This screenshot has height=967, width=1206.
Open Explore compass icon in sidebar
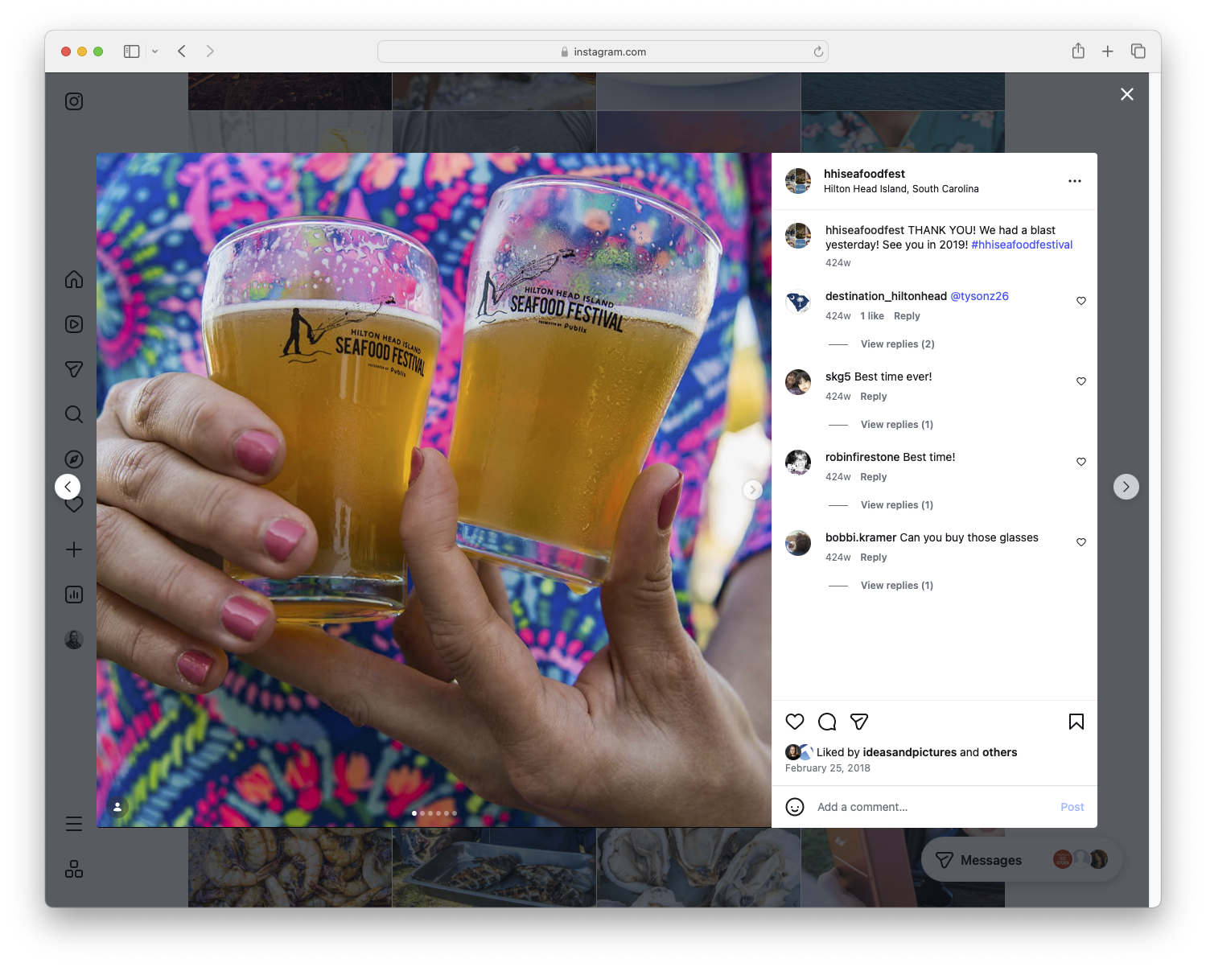point(74,459)
